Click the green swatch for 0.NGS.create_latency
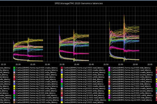 tap(14, 68)
